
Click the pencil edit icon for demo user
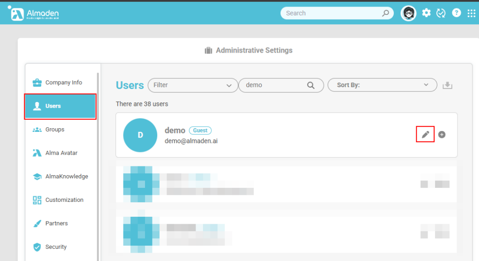click(x=425, y=135)
